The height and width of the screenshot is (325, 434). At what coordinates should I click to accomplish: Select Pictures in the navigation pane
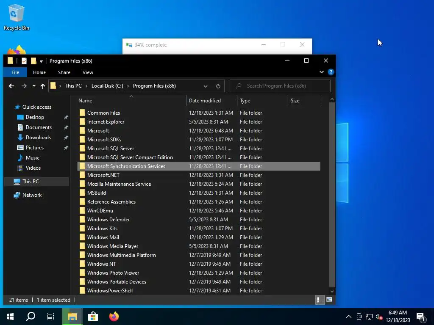[35, 148]
